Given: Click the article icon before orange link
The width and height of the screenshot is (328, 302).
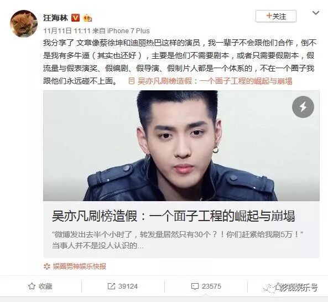Looking at the screenshot, I should click(x=132, y=81).
